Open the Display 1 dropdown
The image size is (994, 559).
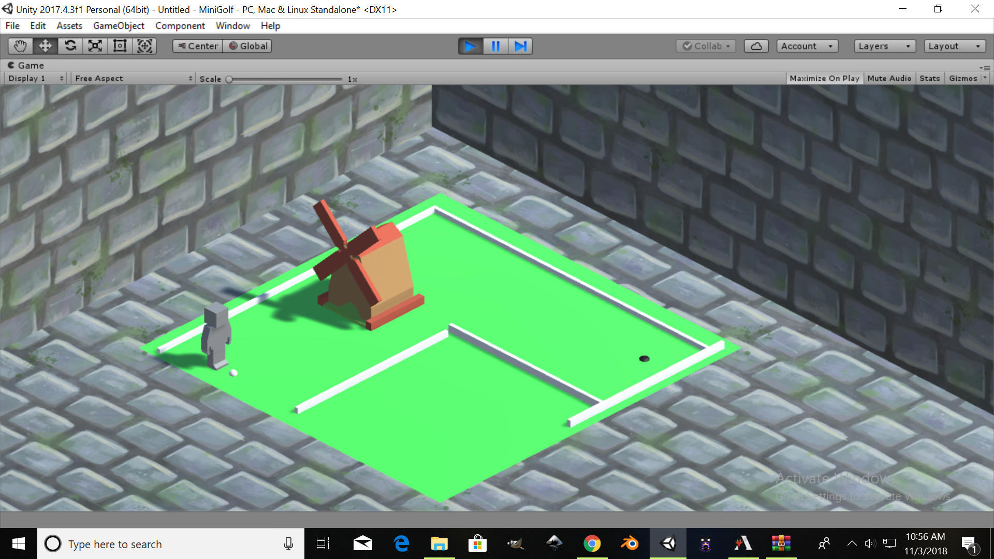pos(36,78)
